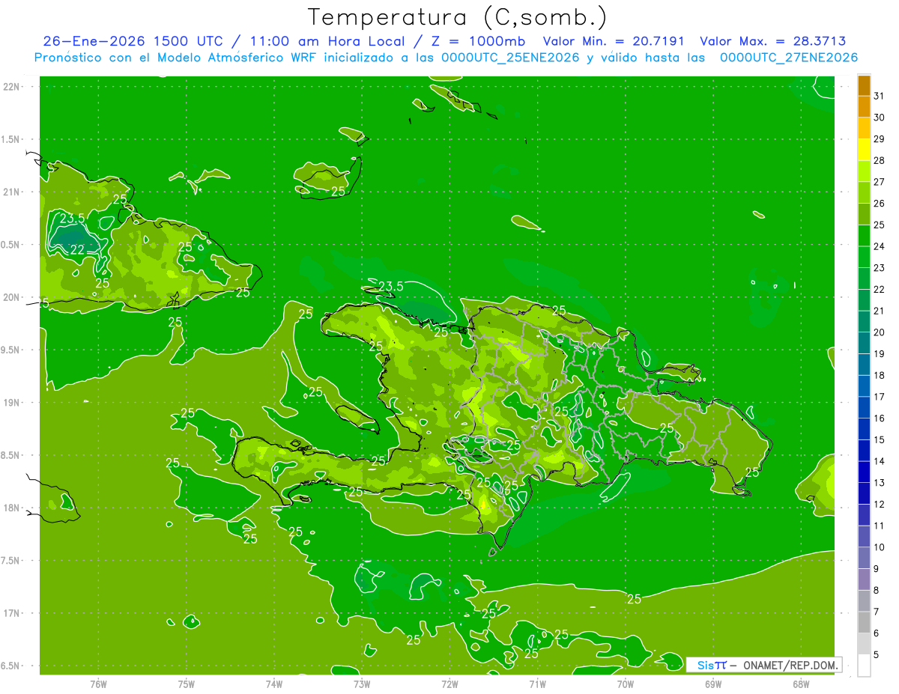Viewport: 899px width, 694px height.
Task: Click the '72W' longitude axis label
Action: pos(449,684)
